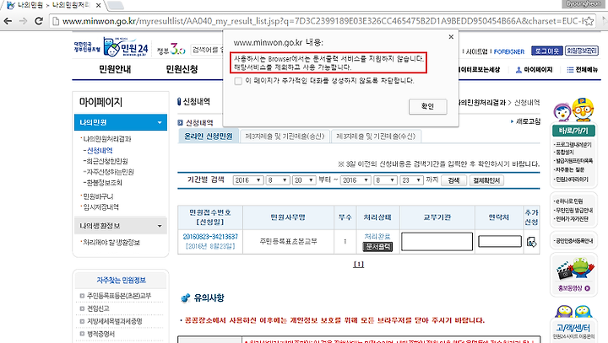Screen dimensions: 608x343
Task: Click the 연락처 input box
Action: click(x=500, y=242)
